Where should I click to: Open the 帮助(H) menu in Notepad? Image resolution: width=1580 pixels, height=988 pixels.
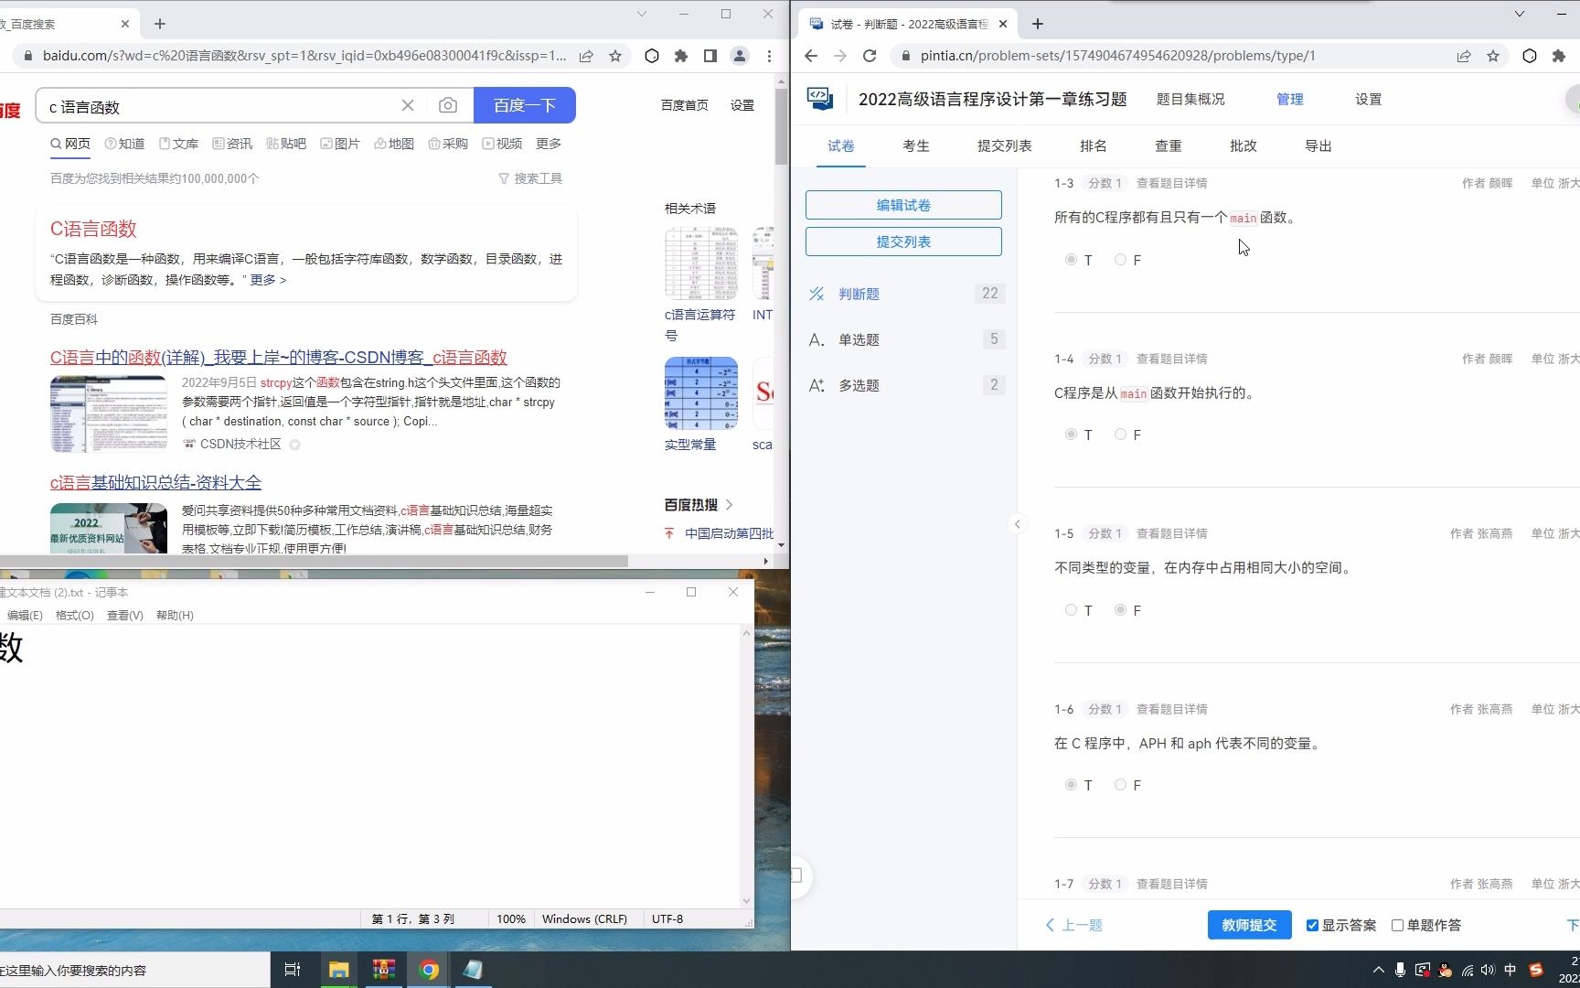point(175,616)
